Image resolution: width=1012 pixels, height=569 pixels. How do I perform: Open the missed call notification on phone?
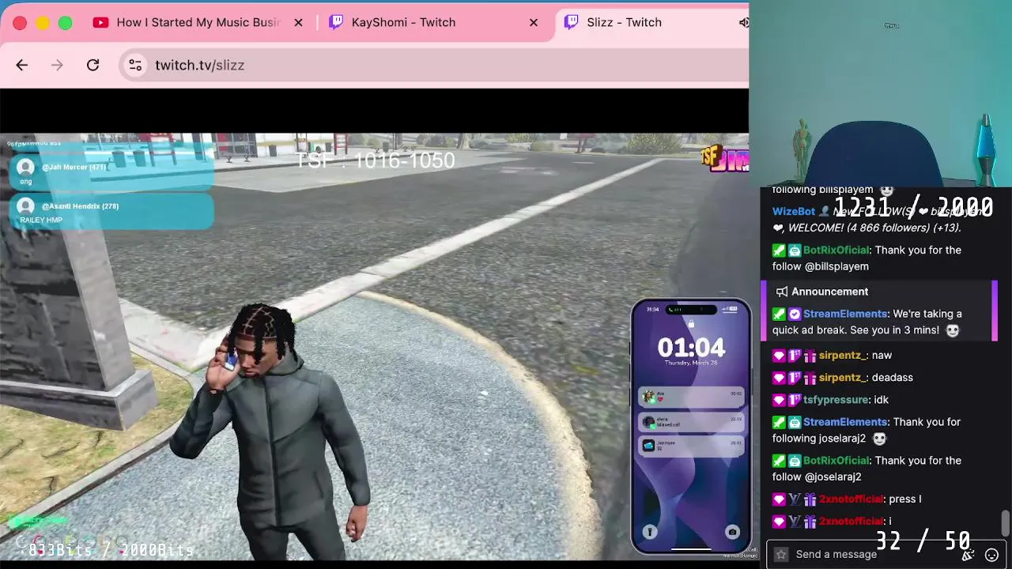click(x=691, y=423)
